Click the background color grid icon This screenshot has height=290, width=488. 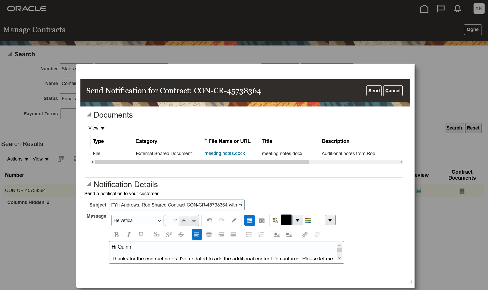coord(308,220)
